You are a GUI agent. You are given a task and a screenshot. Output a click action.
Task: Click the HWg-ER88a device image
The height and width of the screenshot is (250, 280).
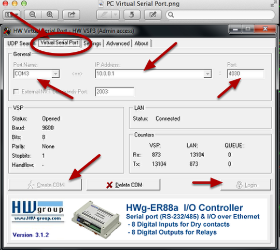click(x=96, y=219)
